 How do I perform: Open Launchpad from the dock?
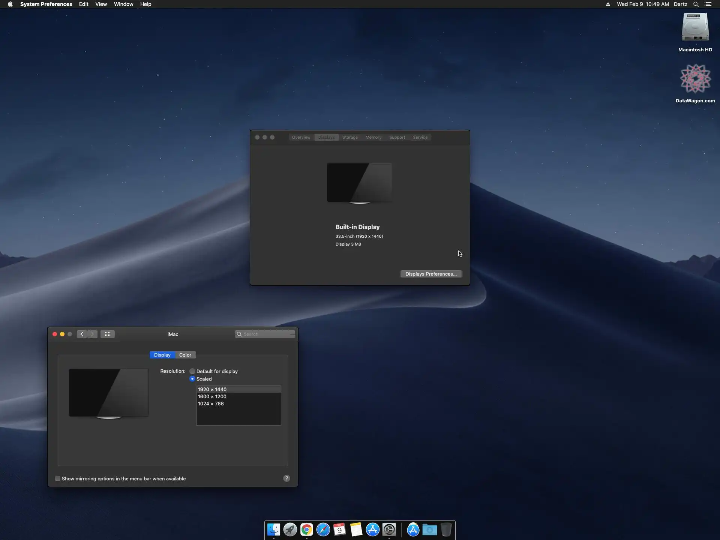[x=290, y=529]
